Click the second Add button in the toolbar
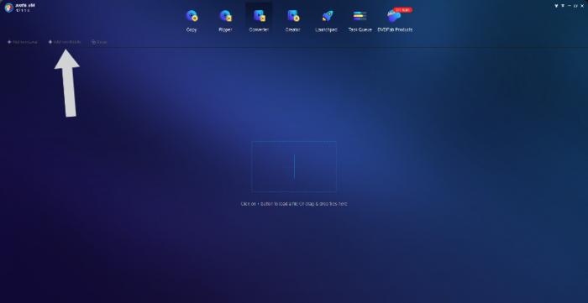Viewport: 588px width, 303px height. (x=65, y=42)
